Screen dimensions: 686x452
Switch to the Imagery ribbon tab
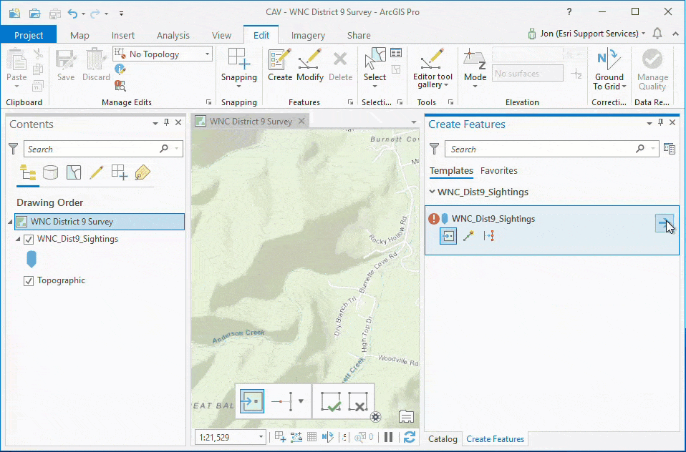pos(308,34)
